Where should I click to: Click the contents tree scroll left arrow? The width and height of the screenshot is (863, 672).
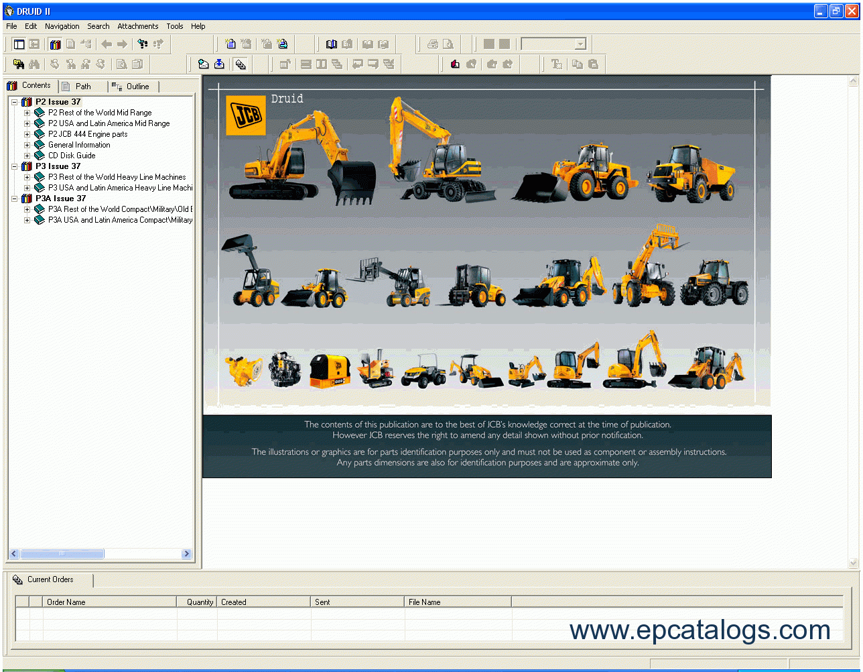[x=14, y=554]
